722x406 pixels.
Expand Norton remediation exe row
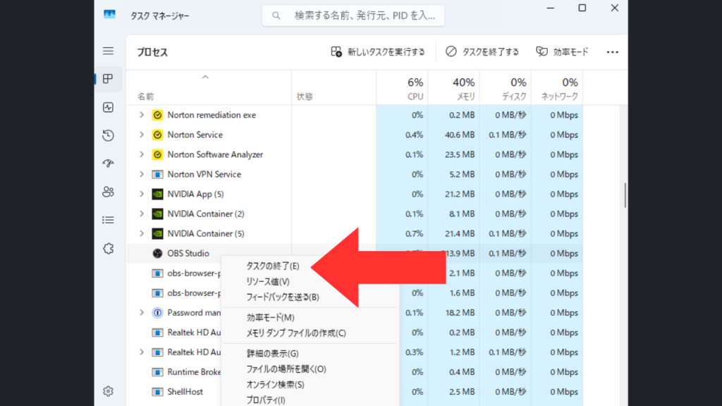tap(142, 115)
